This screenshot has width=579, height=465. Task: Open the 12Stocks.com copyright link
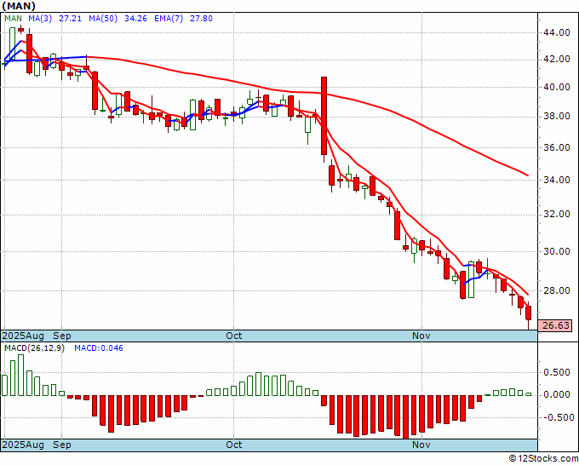pos(543,458)
